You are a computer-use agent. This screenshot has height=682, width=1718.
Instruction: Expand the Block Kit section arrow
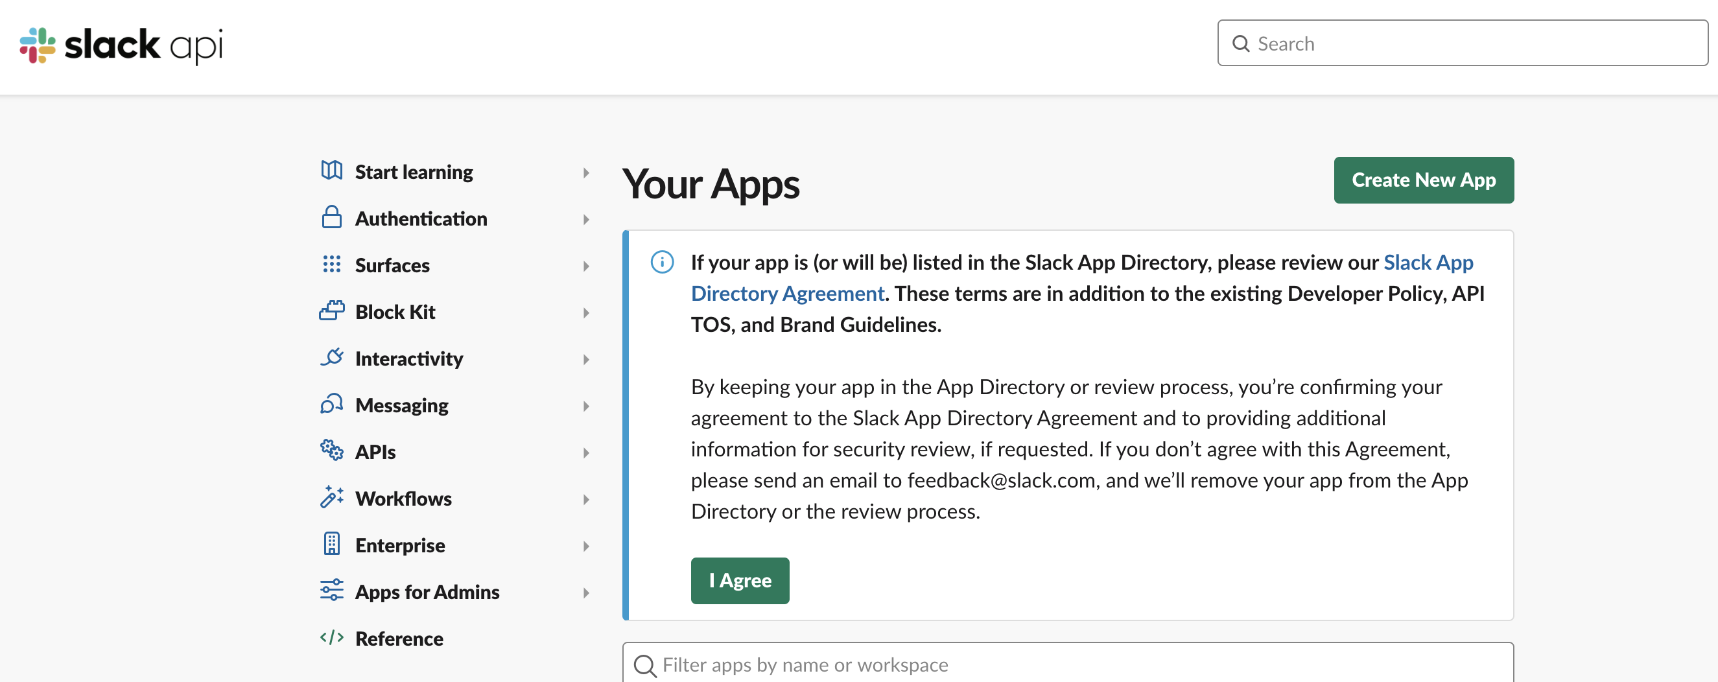click(586, 312)
